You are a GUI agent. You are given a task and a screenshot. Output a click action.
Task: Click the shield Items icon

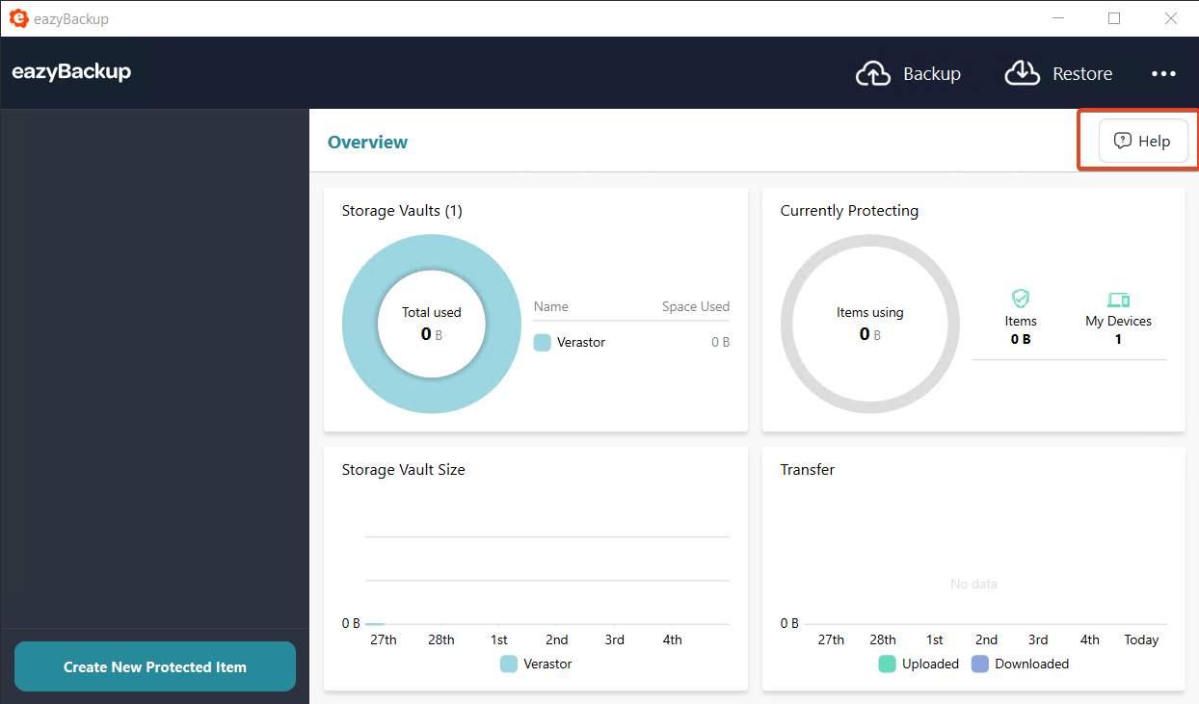[x=1021, y=299]
